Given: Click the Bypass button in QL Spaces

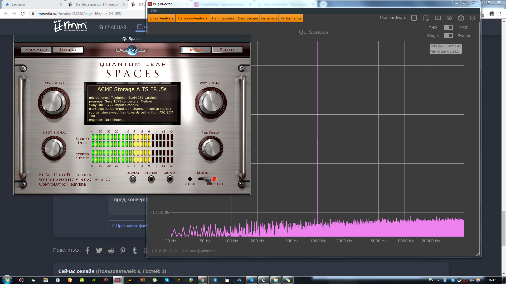Looking at the screenshot, I should (196, 50).
